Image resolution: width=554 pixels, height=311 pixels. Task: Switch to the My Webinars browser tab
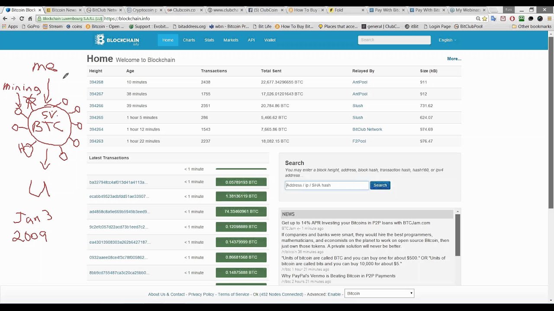pos(468,10)
